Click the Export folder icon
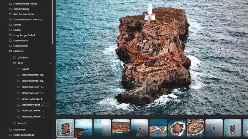 19,69
